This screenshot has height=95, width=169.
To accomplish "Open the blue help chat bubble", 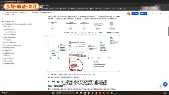I will tap(165, 84).
